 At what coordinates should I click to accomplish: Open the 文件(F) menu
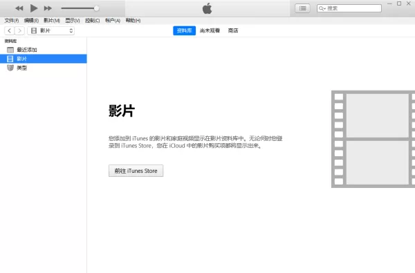11,20
